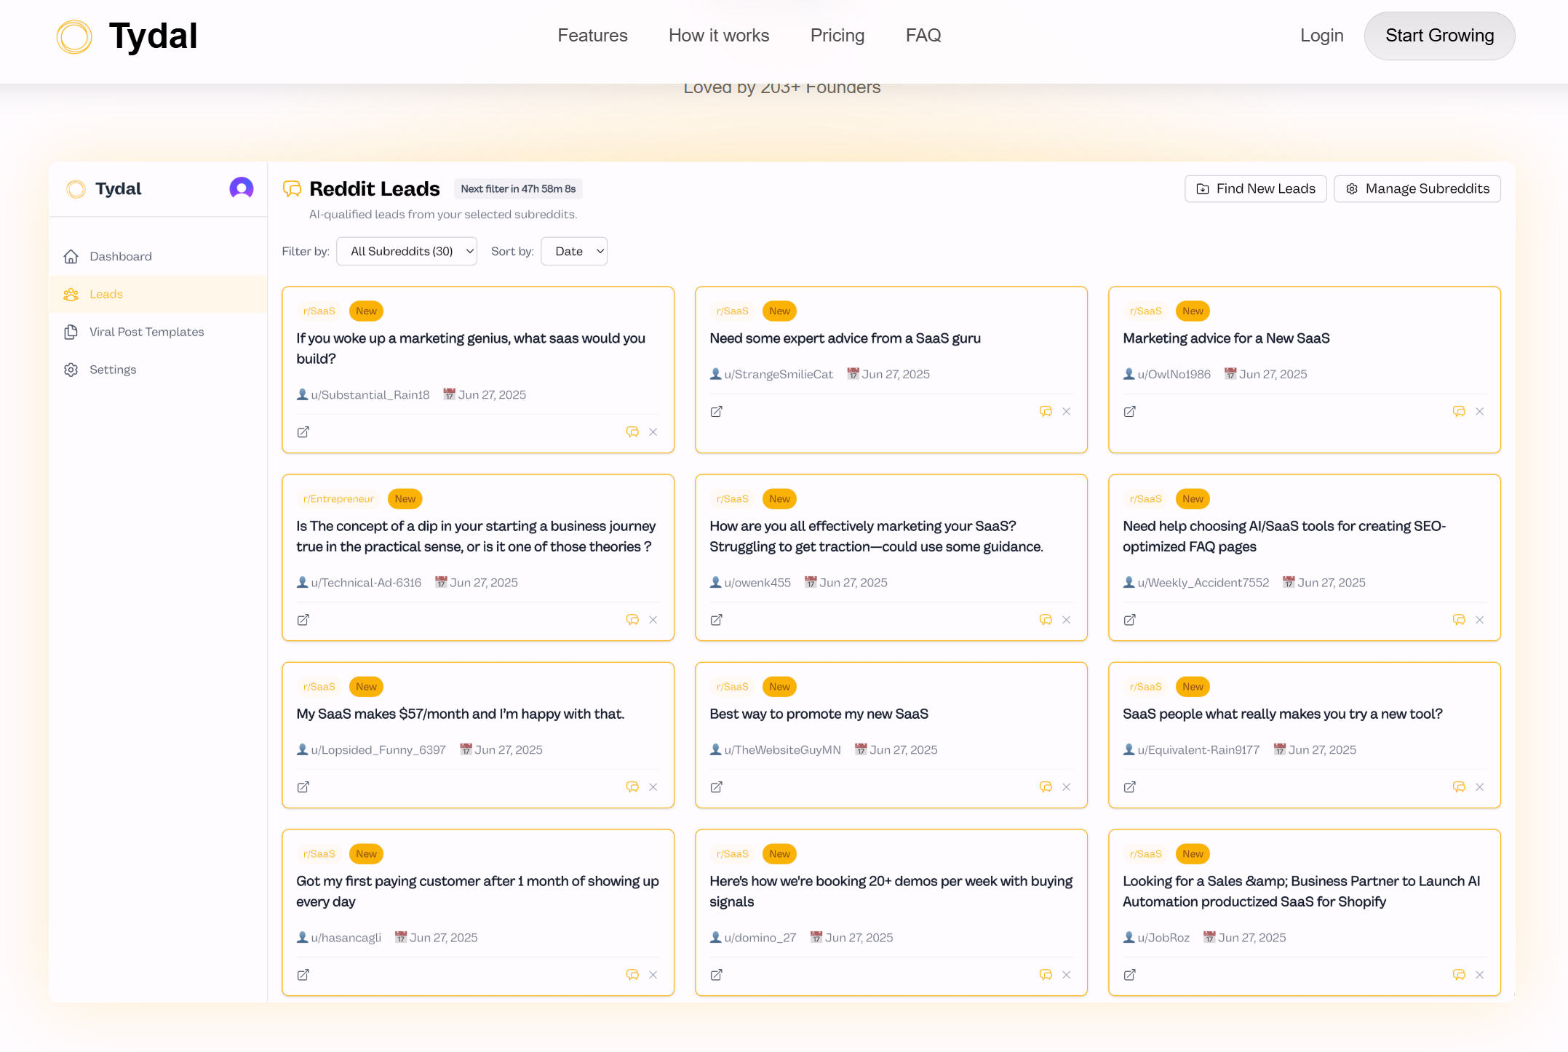Click the 'My SaaS makes $57/month' lead title
Viewport: 1568px width, 1052px height.
460,714
